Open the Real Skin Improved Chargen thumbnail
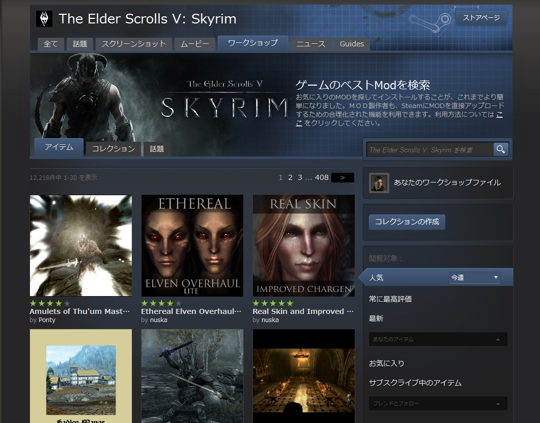Screen dimensions: 540x423 (303, 246)
